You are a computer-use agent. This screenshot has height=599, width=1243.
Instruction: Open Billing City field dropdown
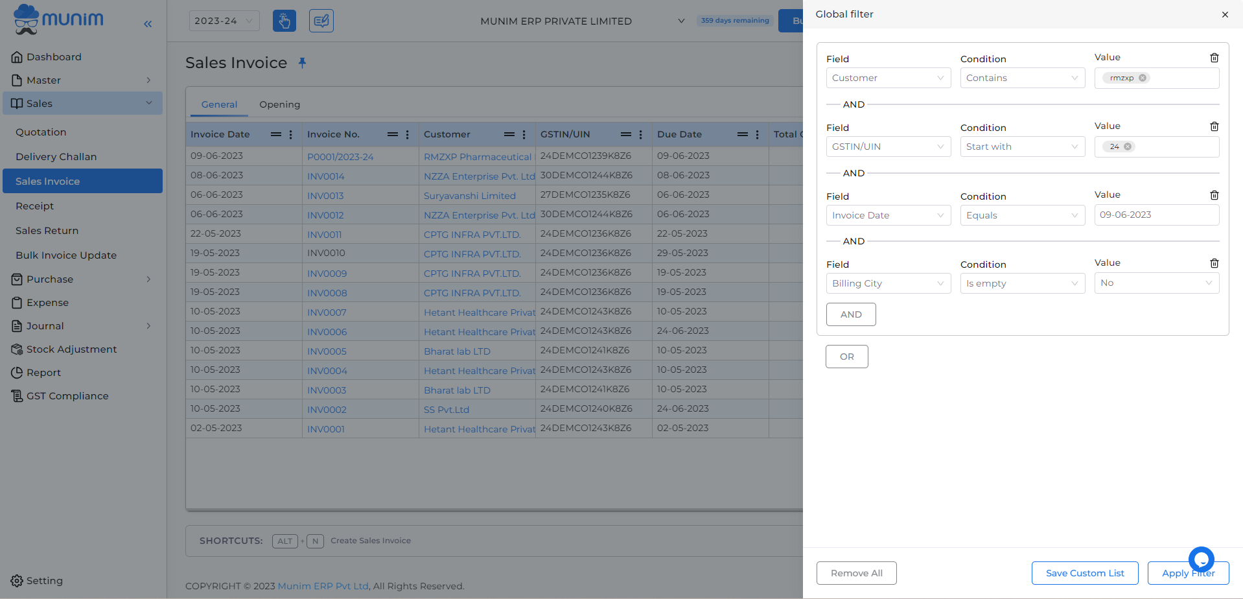889,283
